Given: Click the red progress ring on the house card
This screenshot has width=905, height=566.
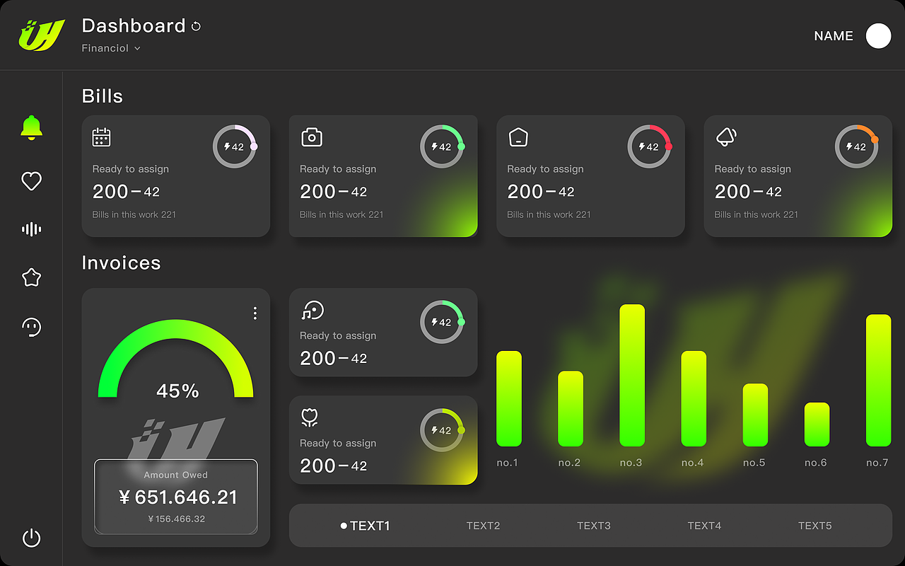Looking at the screenshot, I should pyautogui.click(x=650, y=146).
